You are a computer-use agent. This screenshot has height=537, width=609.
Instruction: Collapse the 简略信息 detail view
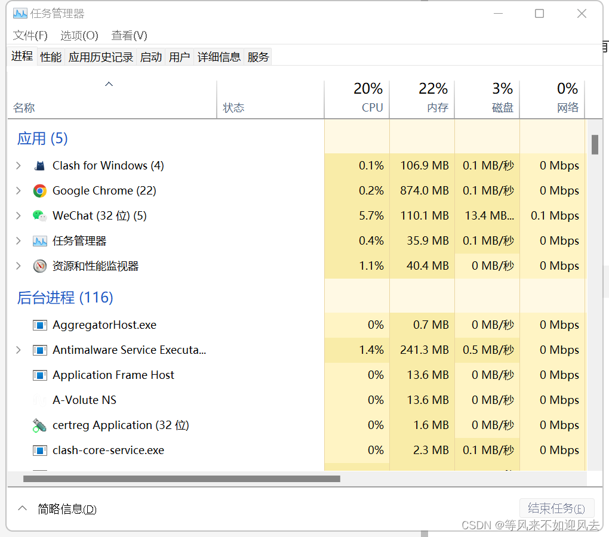coord(22,509)
